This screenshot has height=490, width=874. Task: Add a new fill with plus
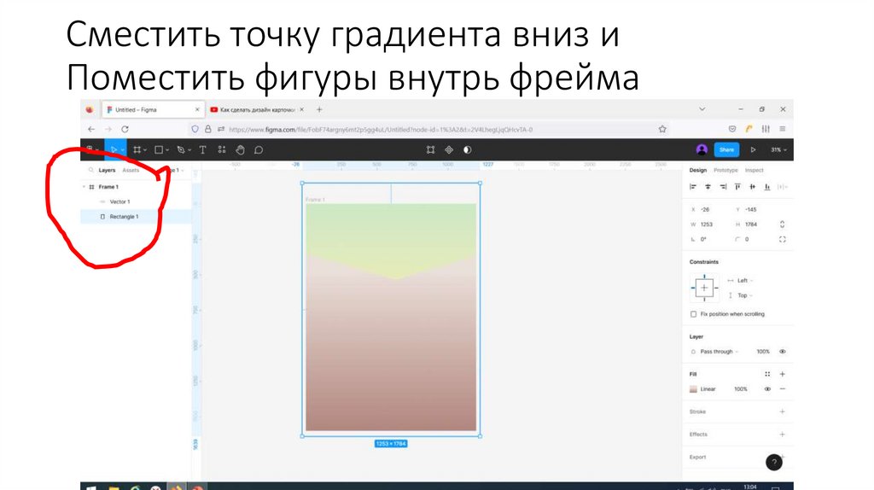(x=782, y=374)
